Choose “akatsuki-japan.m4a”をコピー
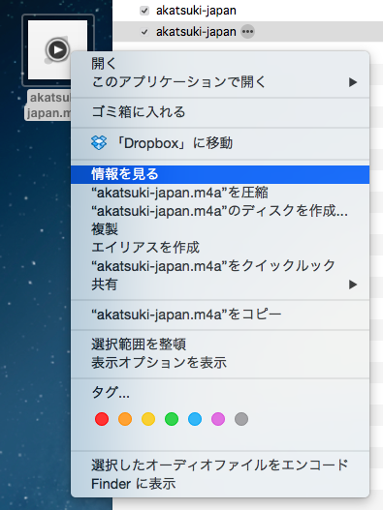This screenshot has height=510, width=383. (x=220, y=315)
